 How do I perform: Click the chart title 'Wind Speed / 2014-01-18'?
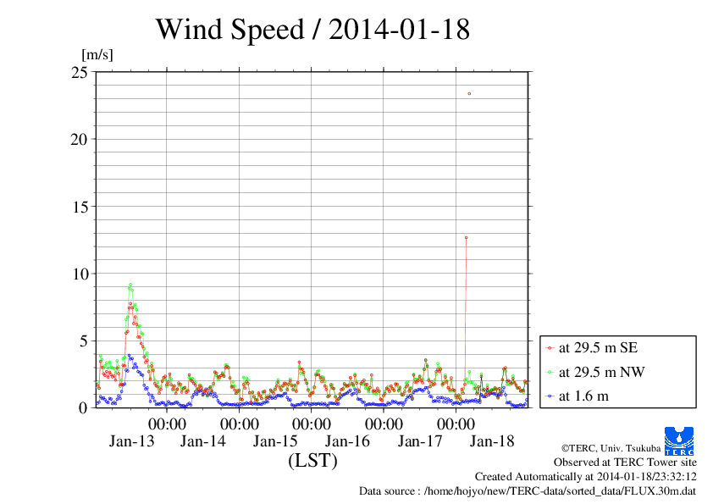[312, 29]
